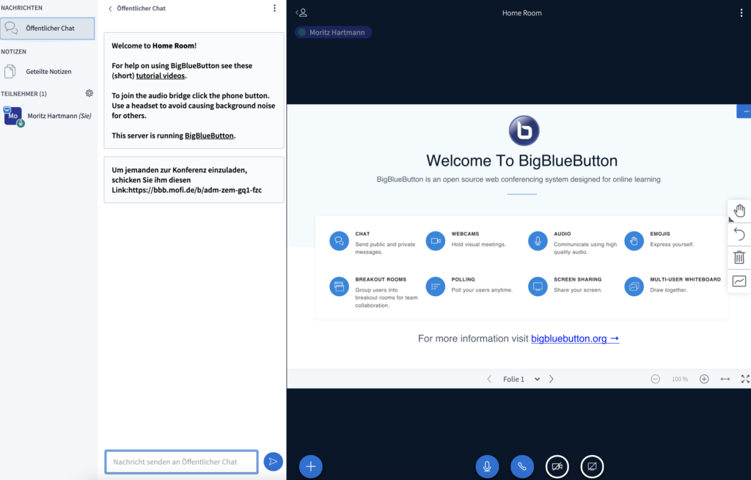Hide chat using back chevron beside Öffentlicher Chat
This screenshot has height=480, width=751.
pyautogui.click(x=110, y=9)
